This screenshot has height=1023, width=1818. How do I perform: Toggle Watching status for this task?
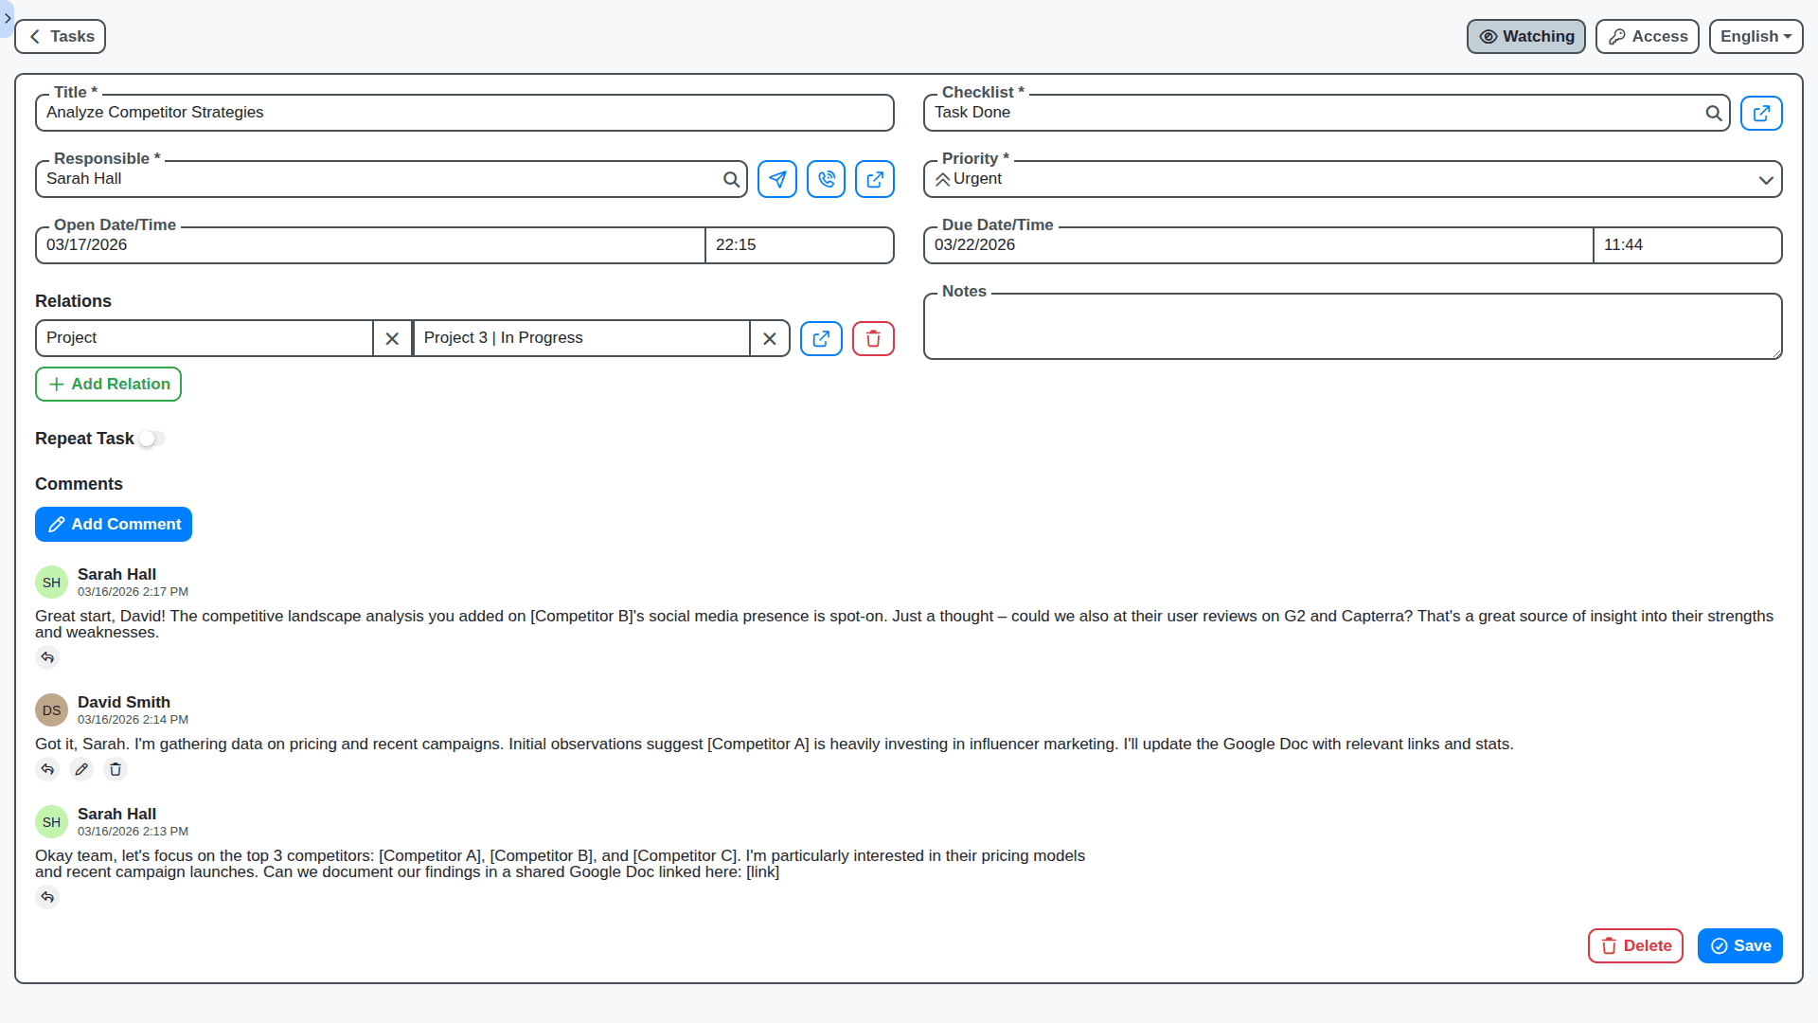(x=1525, y=36)
